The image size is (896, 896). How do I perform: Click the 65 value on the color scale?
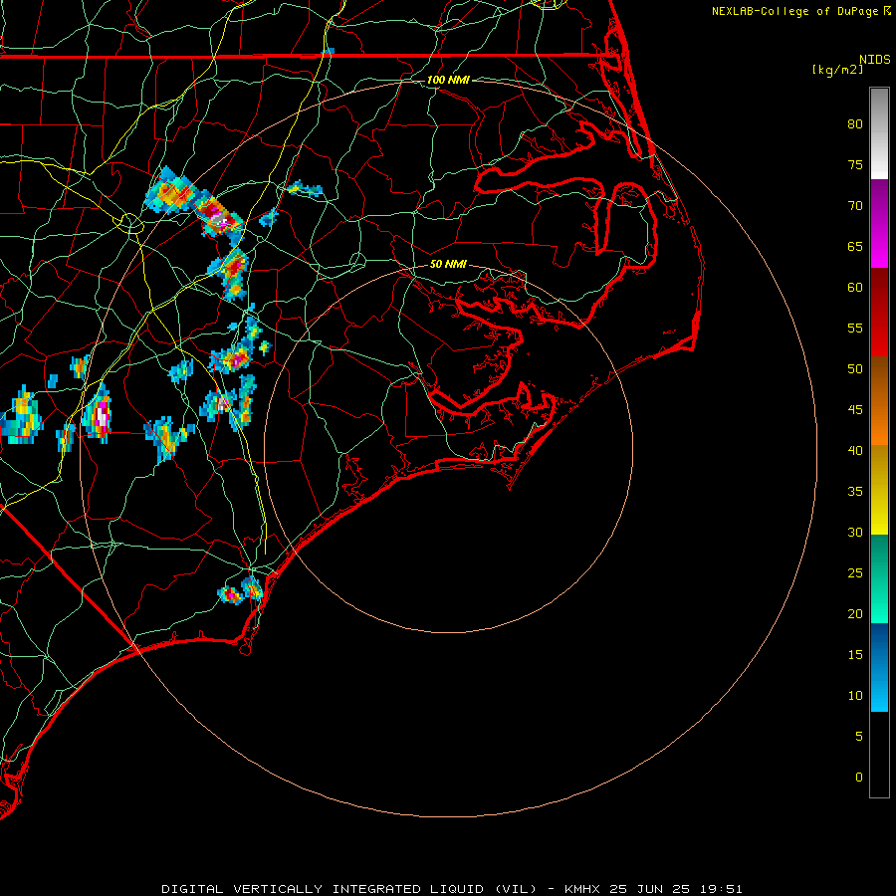pyautogui.click(x=855, y=246)
